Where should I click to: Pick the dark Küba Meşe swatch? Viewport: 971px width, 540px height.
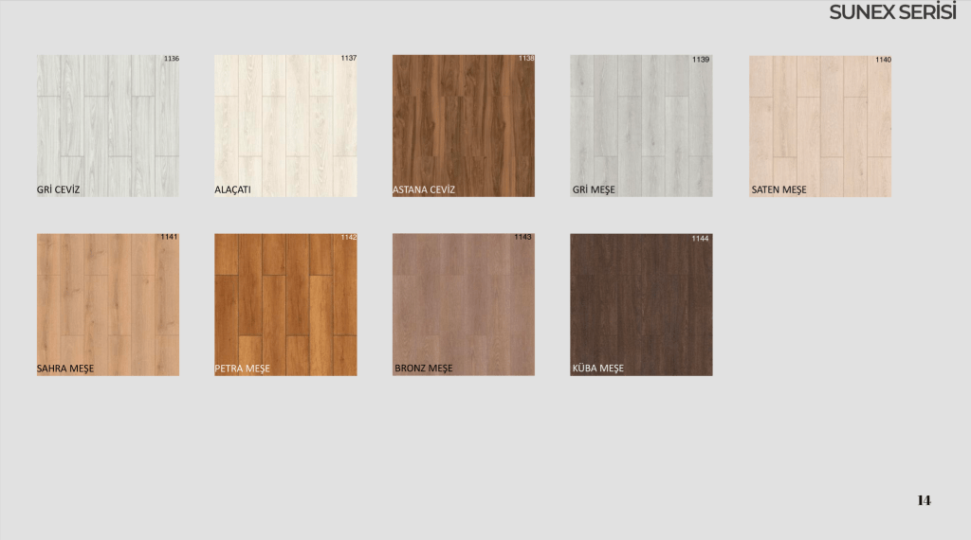641,303
